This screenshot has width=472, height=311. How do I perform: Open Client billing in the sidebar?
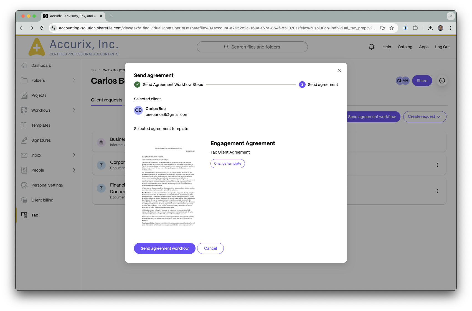pyautogui.click(x=42, y=200)
